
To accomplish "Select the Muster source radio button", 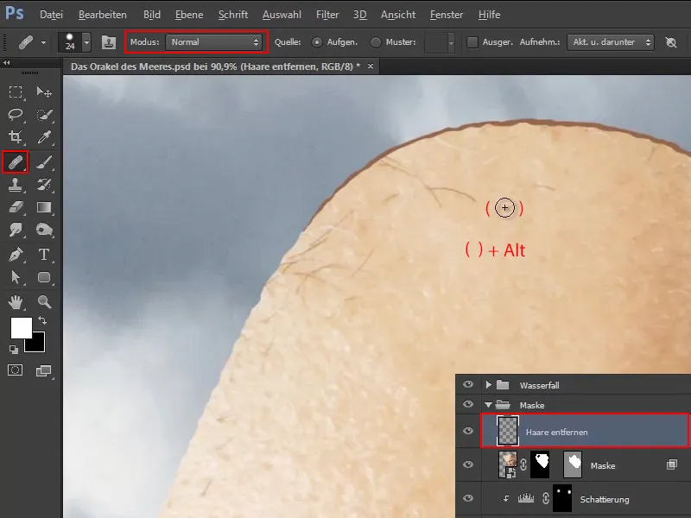I will point(376,42).
